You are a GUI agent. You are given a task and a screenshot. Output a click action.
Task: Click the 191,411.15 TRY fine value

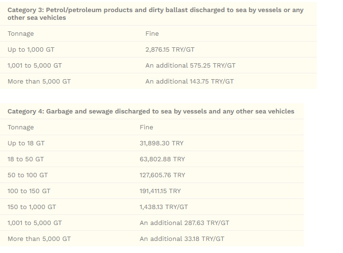(x=160, y=191)
